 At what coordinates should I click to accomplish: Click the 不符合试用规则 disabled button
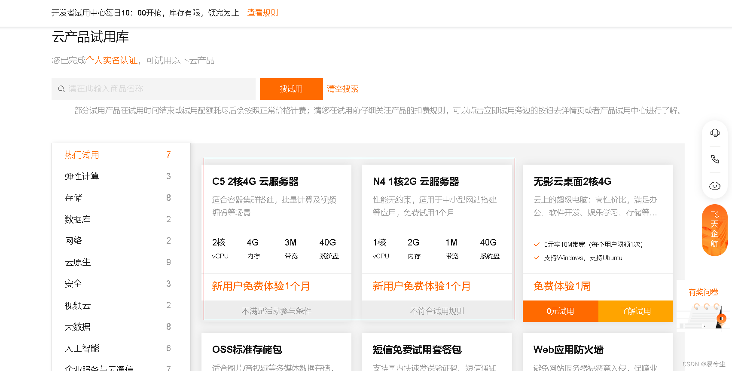pyautogui.click(x=437, y=311)
